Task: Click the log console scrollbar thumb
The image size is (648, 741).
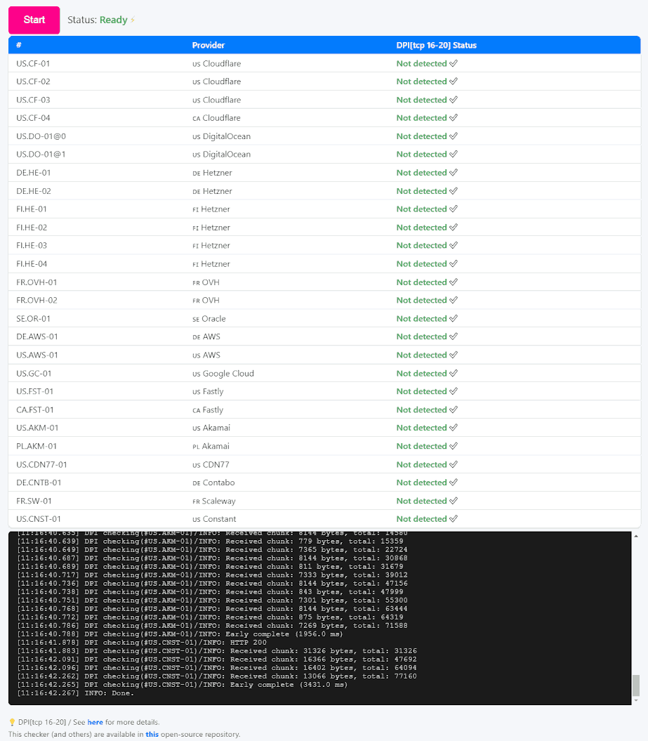Action: point(636,686)
